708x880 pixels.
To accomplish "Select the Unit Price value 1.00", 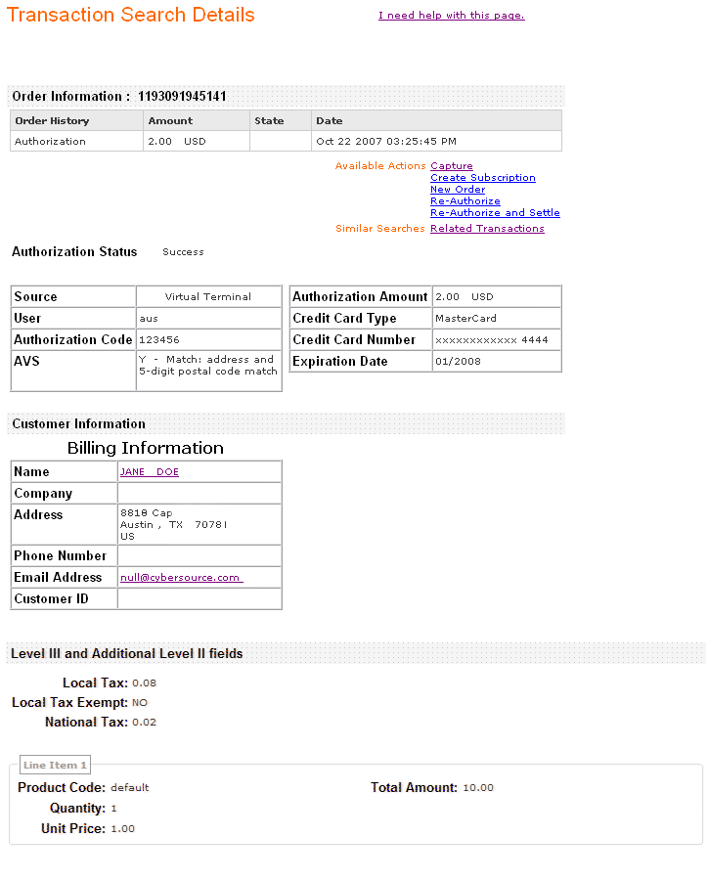I will point(123,829).
